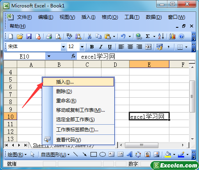Click Merge and Center icon

point(148,47)
